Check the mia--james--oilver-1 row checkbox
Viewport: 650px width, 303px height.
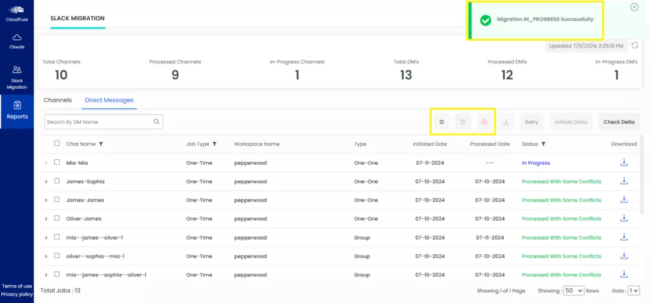[x=56, y=237]
